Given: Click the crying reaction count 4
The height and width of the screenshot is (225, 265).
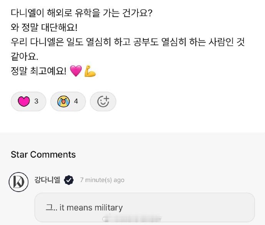Looking at the screenshot, I should point(76,101).
